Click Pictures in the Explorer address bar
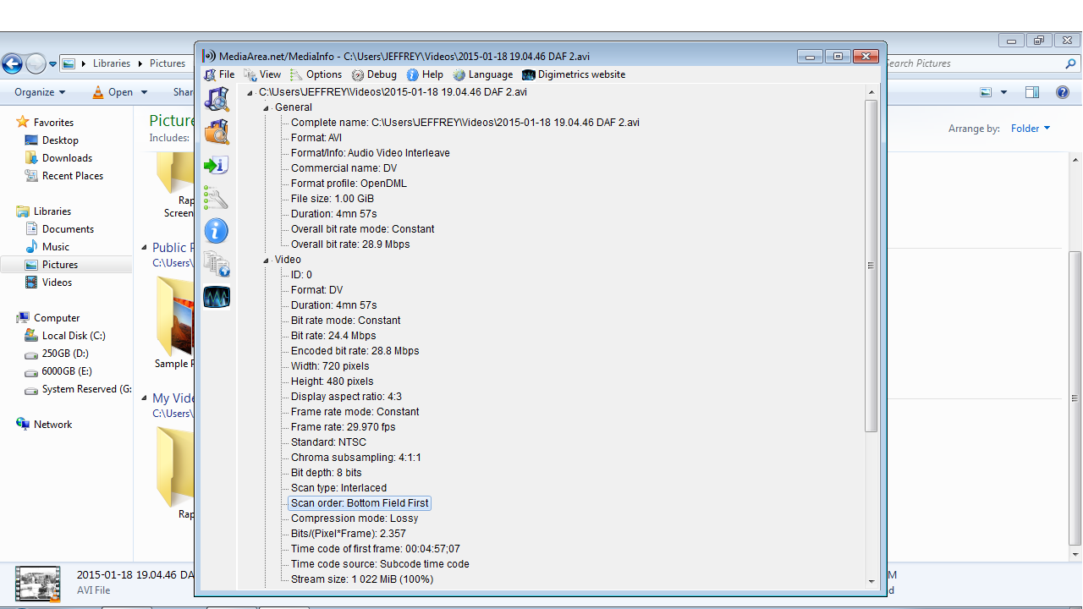1083x609 pixels. tap(168, 63)
